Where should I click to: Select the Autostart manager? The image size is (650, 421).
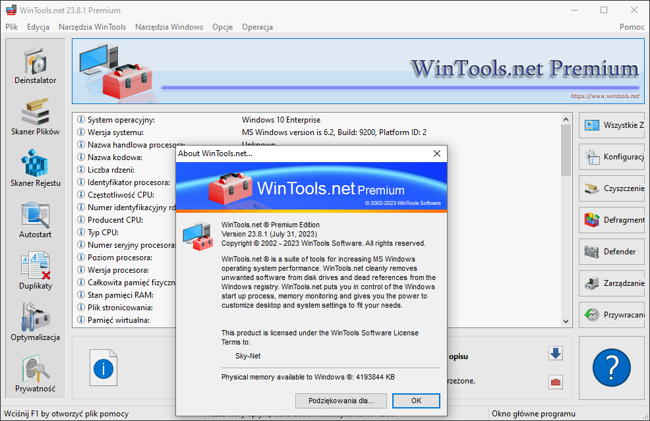tap(35, 220)
